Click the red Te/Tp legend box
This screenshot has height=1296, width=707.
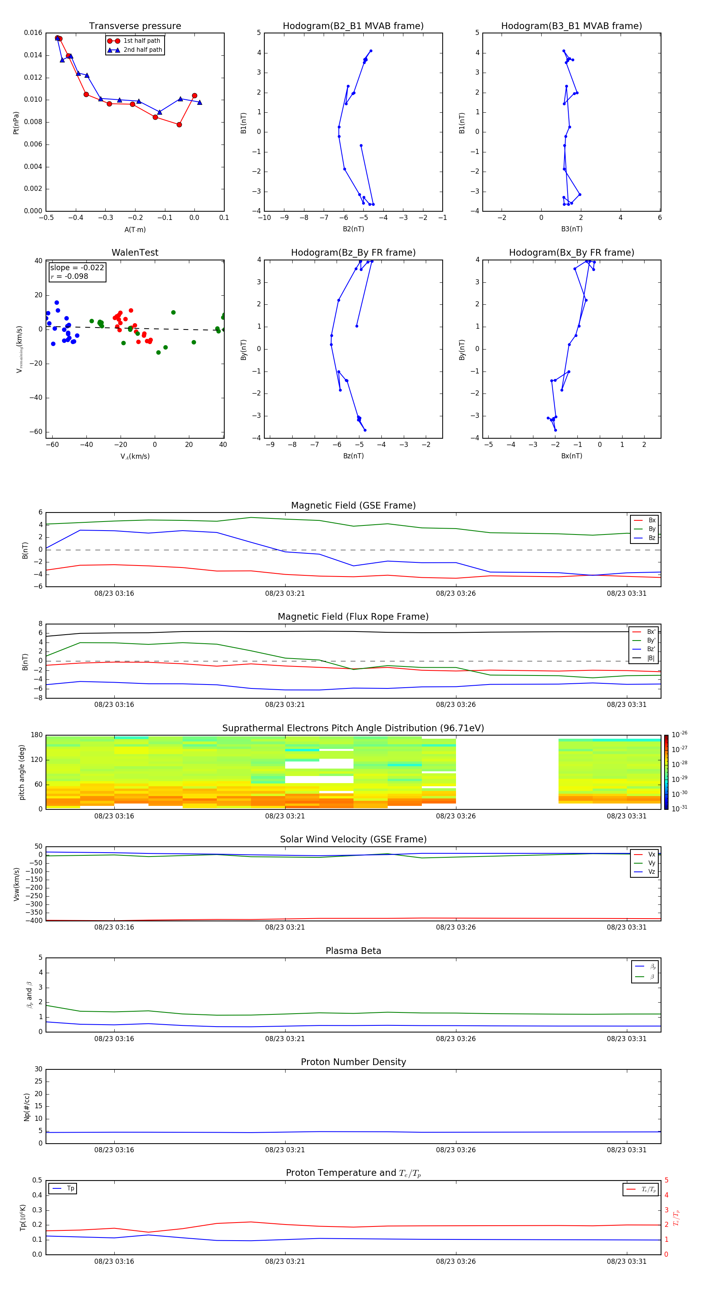pyautogui.click(x=641, y=1189)
